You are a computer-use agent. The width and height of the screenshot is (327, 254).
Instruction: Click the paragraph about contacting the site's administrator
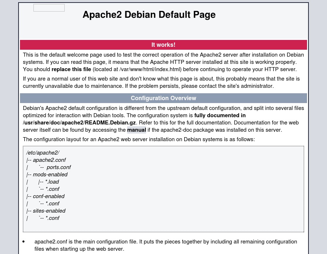(161, 82)
